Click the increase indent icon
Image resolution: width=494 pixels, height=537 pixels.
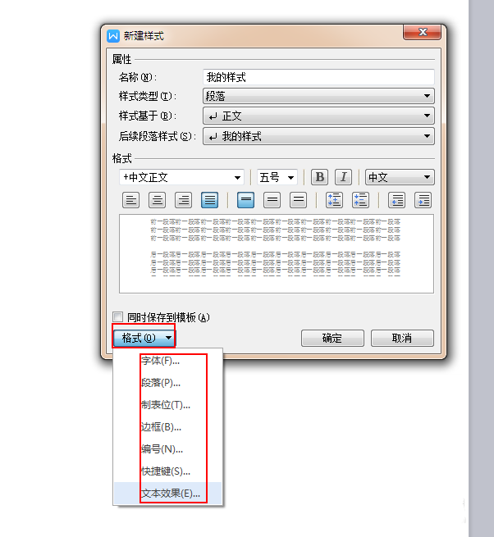click(423, 200)
